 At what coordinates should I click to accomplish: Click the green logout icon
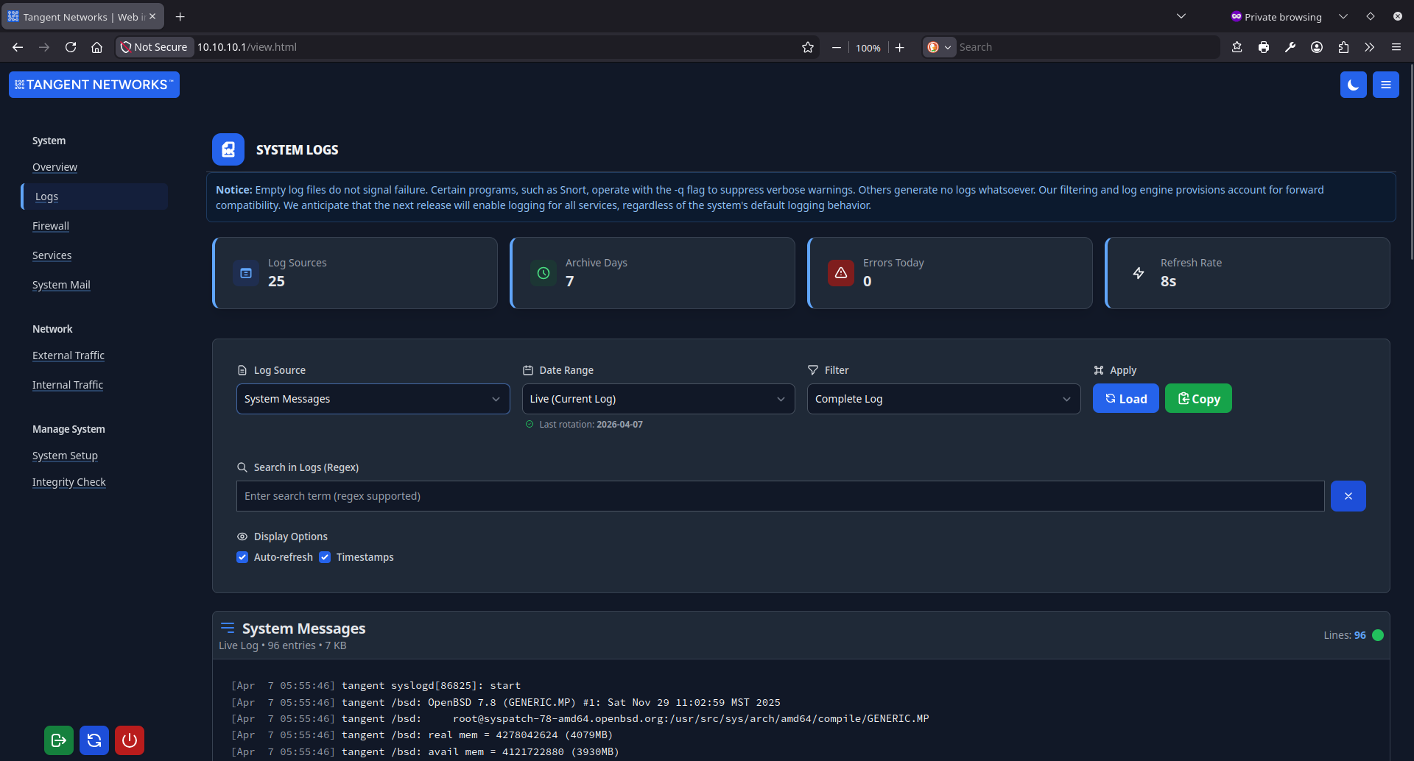58,740
